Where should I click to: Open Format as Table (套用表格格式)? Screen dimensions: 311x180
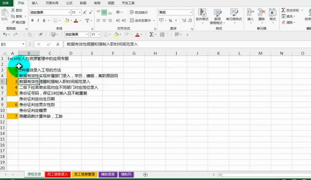pyautogui.click(x=217, y=16)
